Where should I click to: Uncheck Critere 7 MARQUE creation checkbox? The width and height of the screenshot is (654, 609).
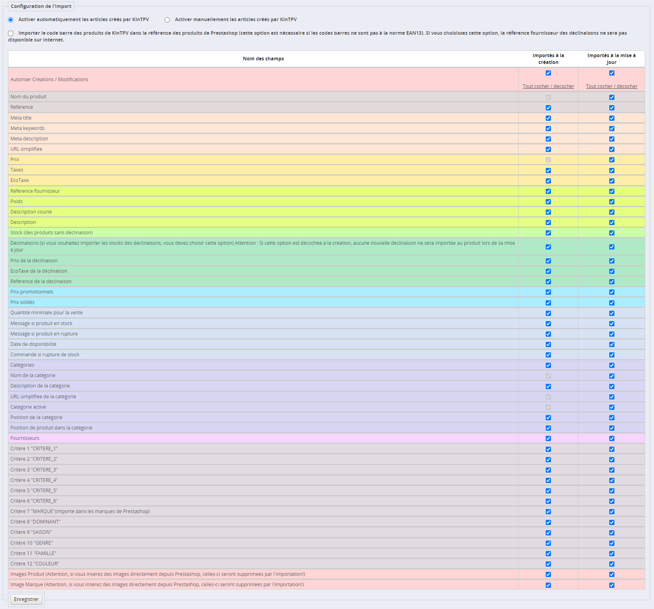point(548,512)
